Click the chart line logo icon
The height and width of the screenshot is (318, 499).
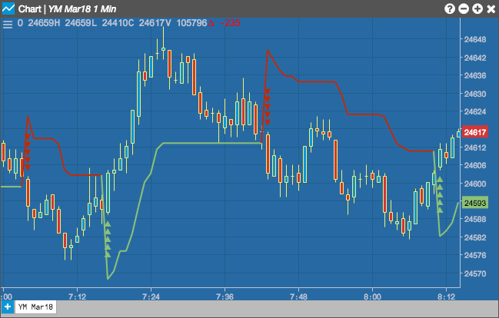tap(8, 8)
